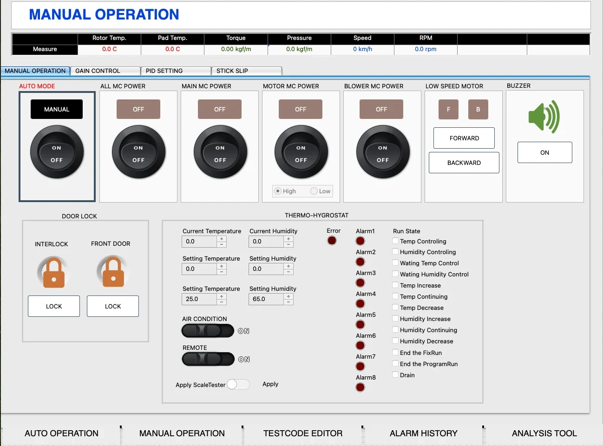Toggle the Apply ScaleTester switch
603x446 pixels.
tap(238, 384)
